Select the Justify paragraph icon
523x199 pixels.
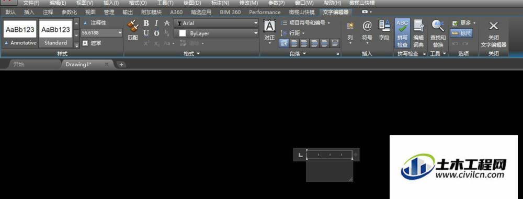(x=325, y=43)
